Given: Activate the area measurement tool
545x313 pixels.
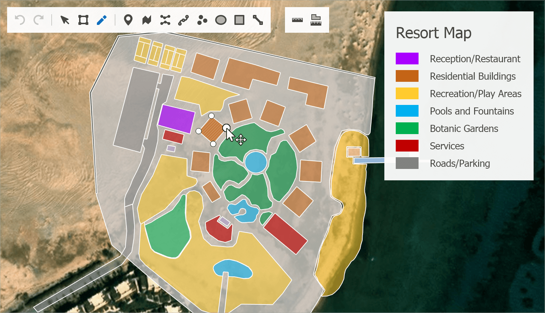Looking at the screenshot, I should click(316, 20).
